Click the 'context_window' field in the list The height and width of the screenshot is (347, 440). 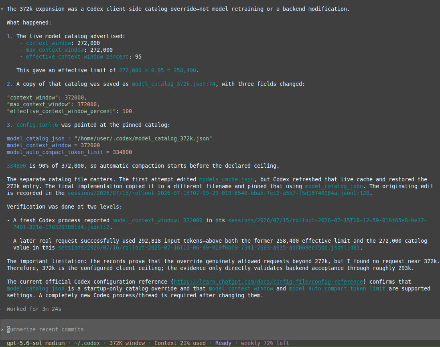(49, 43)
